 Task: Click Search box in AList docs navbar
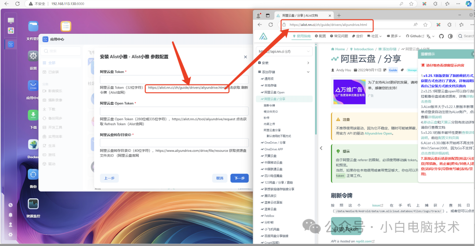[x=466, y=36]
